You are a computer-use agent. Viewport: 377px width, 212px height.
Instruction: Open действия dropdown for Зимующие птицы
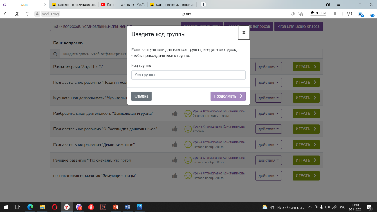click(268, 175)
